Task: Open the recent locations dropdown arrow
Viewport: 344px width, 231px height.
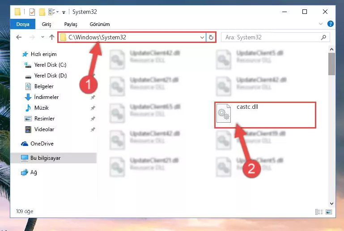Action: pos(42,37)
